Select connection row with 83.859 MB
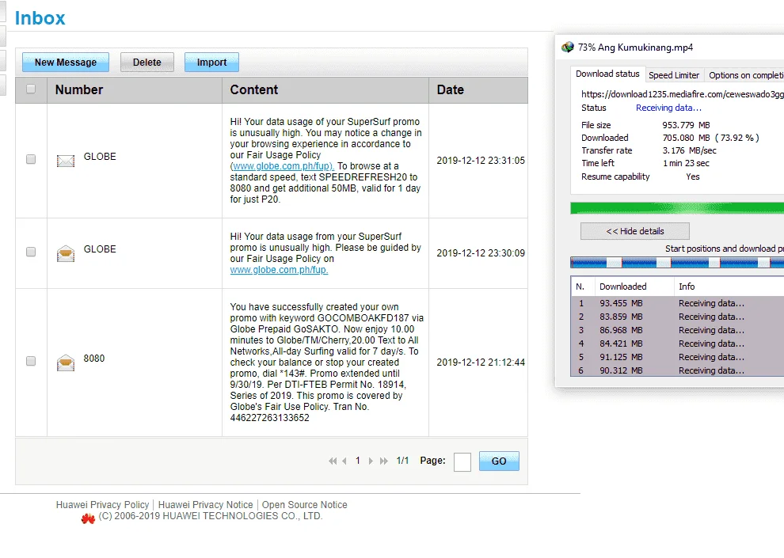The image size is (784, 558). pyautogui.click(x=678, y=317)
